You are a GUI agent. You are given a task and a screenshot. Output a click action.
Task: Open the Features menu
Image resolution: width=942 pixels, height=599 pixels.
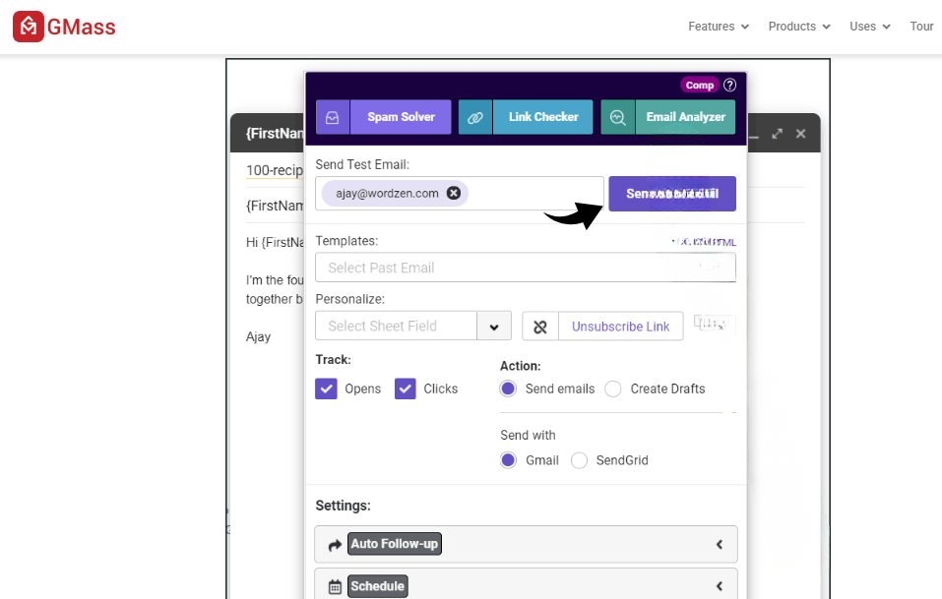point(719,27)
